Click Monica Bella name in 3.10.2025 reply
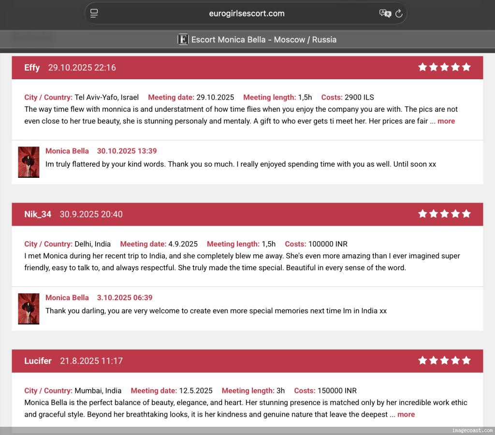 [67, 298]
